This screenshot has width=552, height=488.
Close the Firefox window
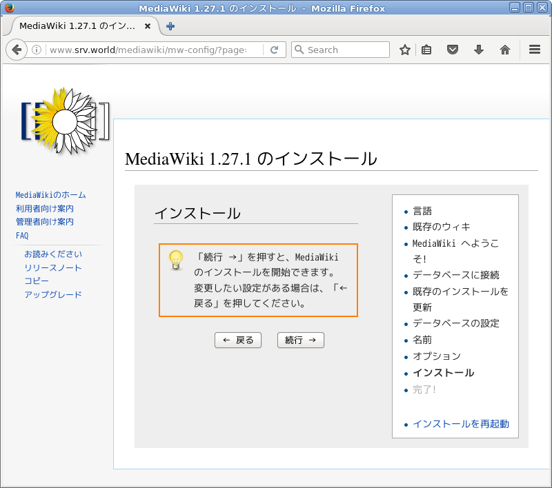pos(542,8)
